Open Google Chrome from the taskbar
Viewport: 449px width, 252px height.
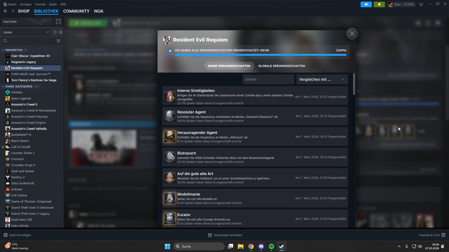[251, 246]
